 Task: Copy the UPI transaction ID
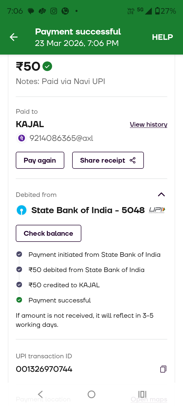[163, 369]
